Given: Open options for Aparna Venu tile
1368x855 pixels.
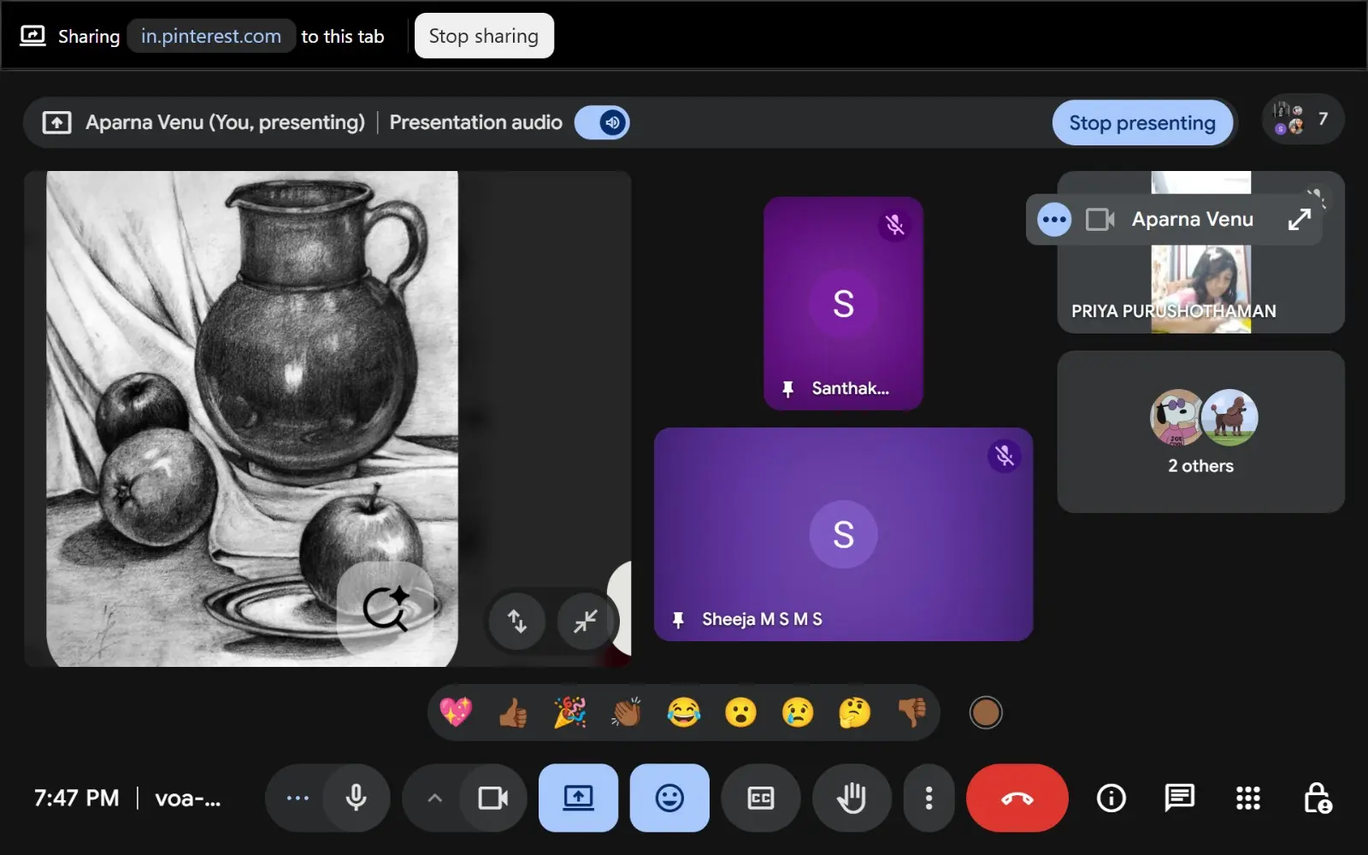Looking at the screenshot, I should (x=1054, y=220).
